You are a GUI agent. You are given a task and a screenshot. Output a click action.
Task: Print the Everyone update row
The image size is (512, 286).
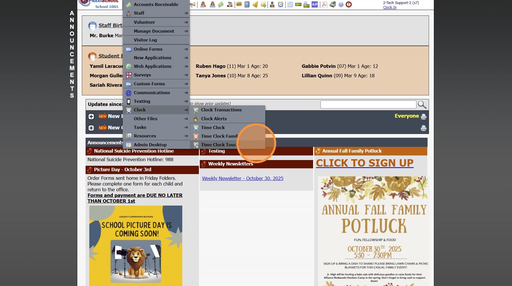point(424,117)
